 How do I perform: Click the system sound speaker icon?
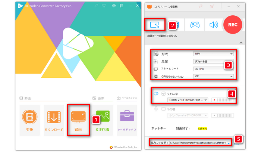[156, 94]
